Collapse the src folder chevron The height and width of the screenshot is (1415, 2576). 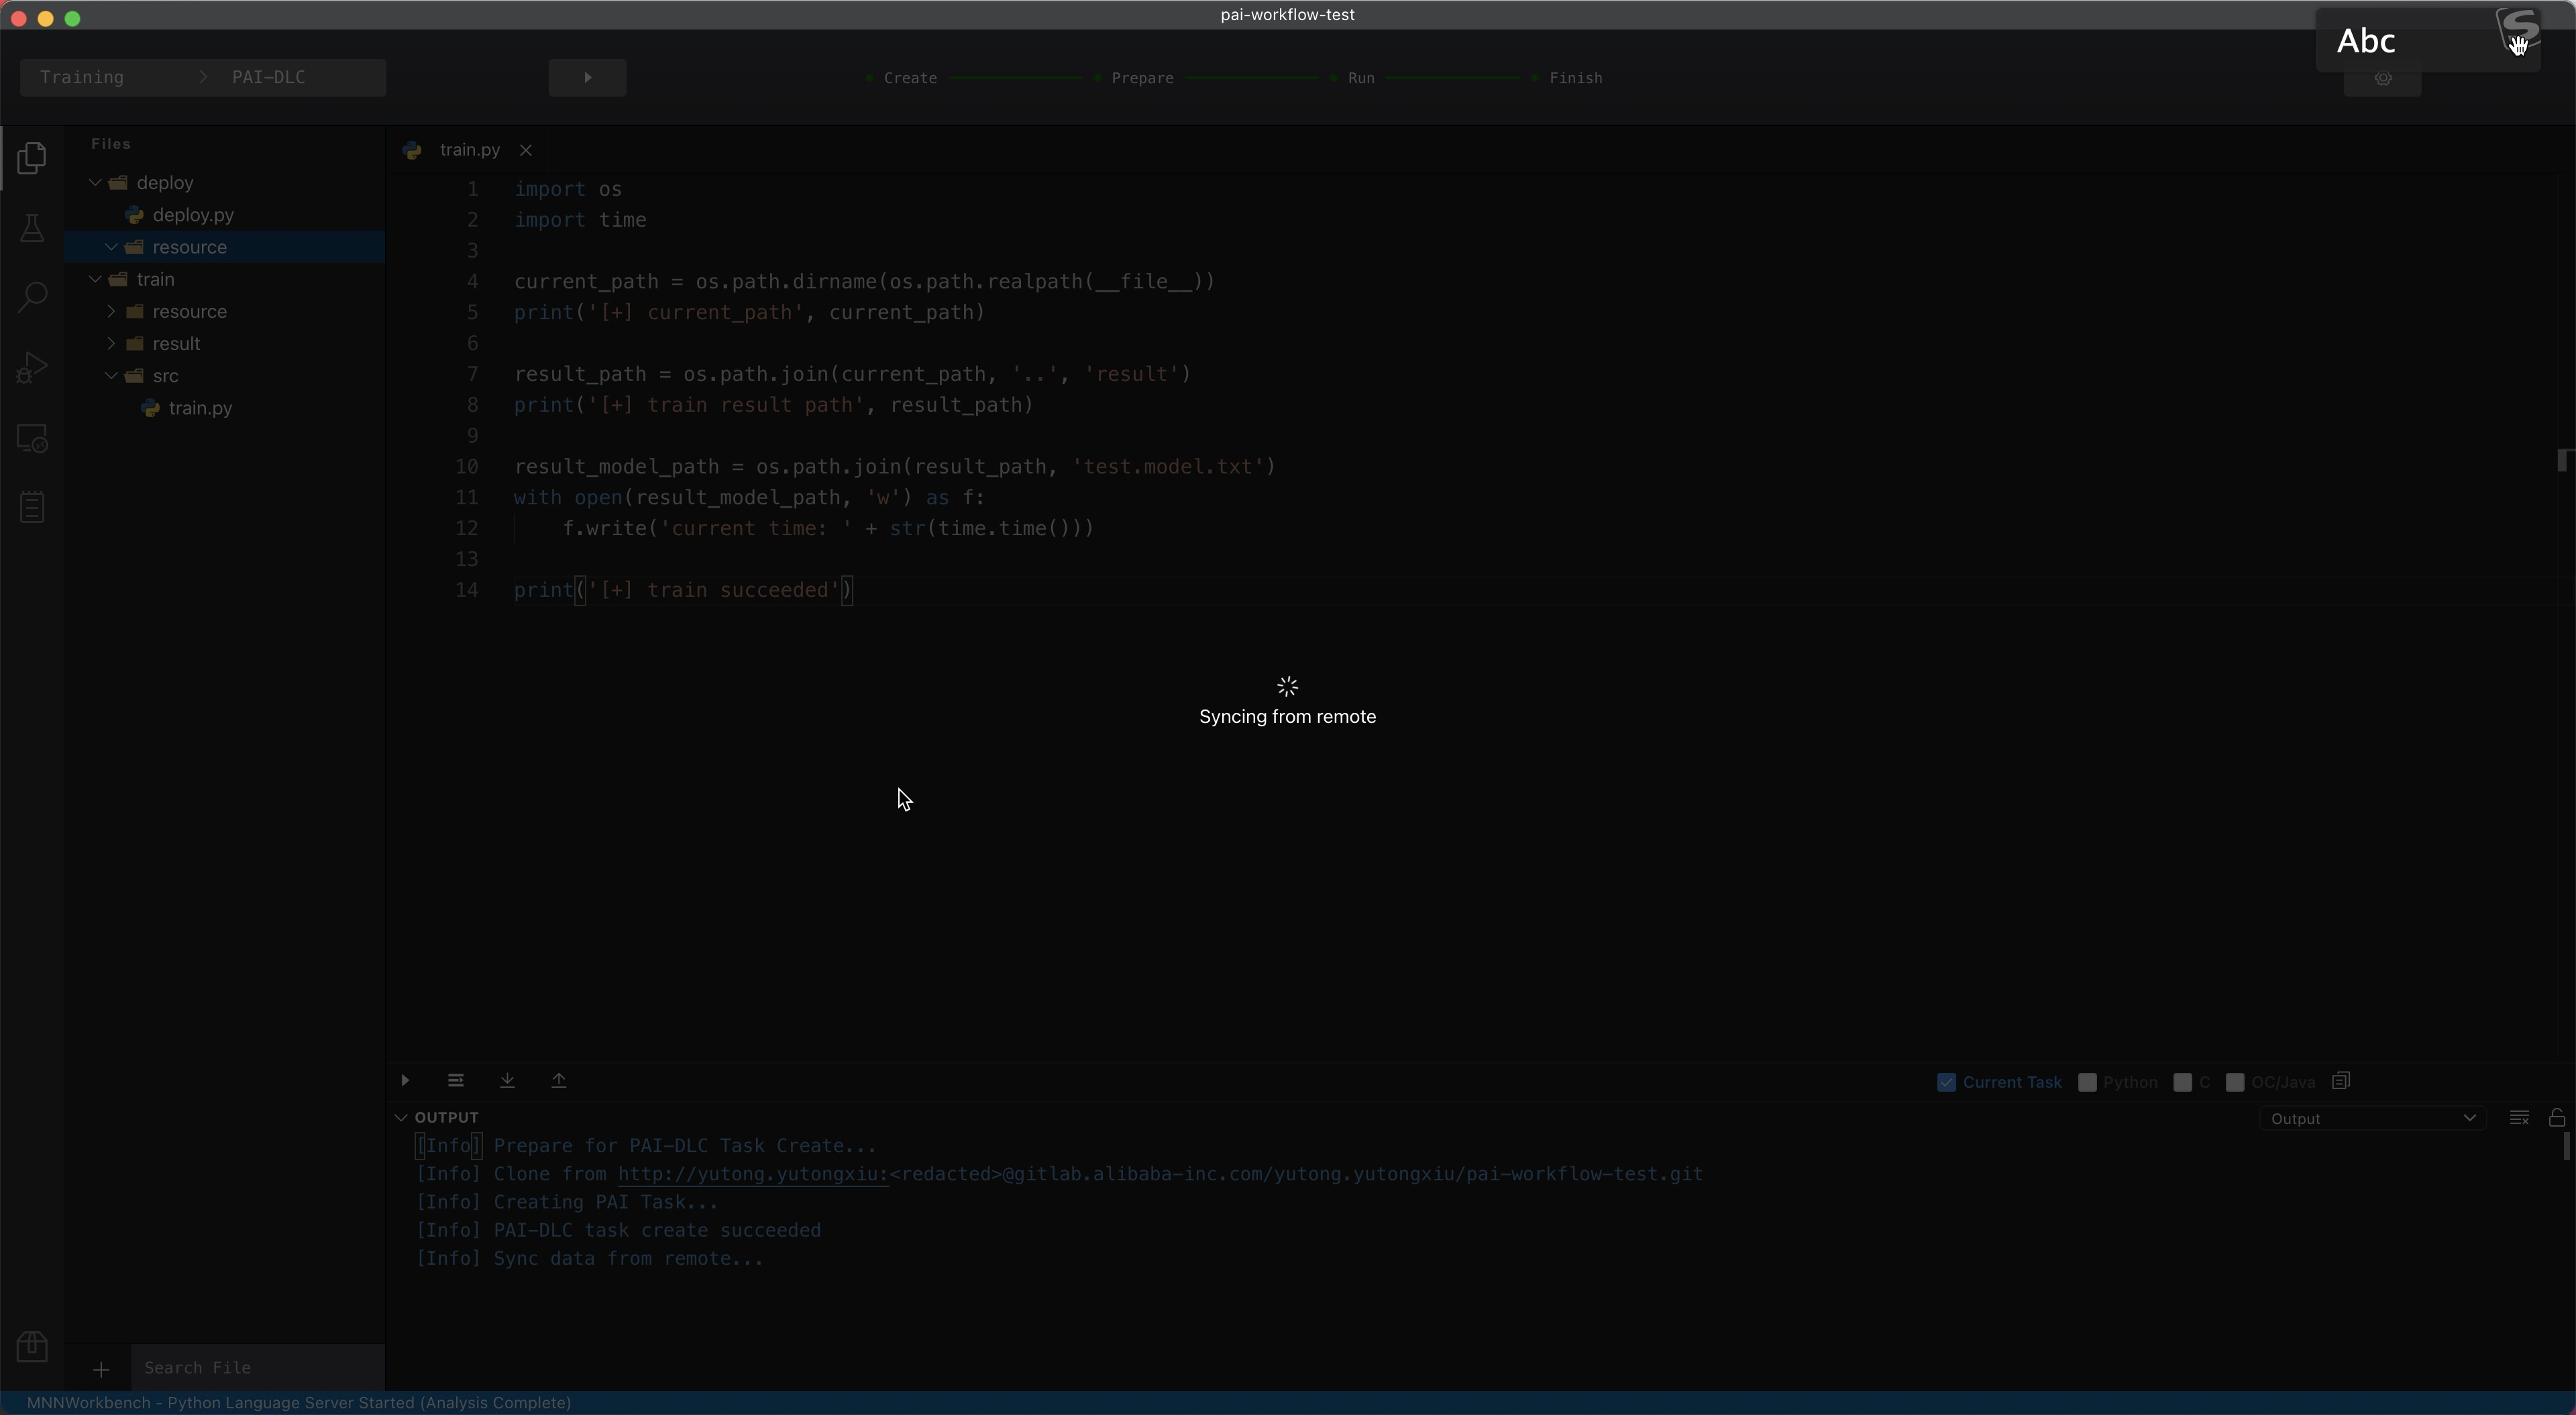click(x=112, y=376)
